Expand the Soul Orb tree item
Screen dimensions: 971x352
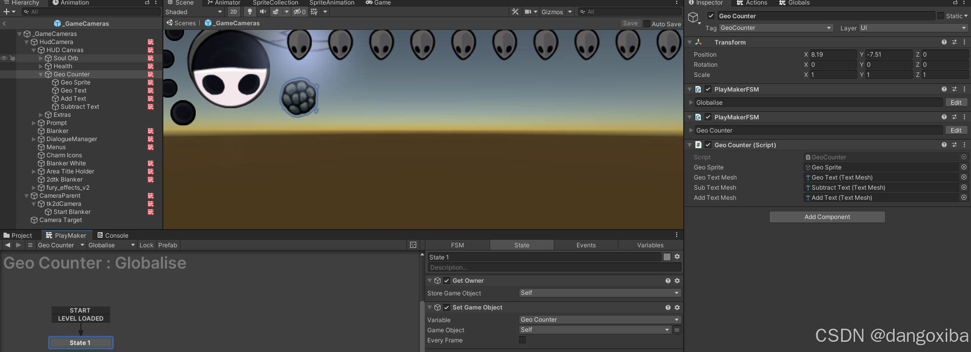point(41,58)
